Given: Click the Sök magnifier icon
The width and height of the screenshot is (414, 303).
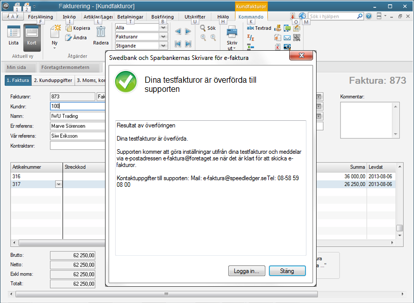Looking at the screenshot, I should [x=203, y=28].
